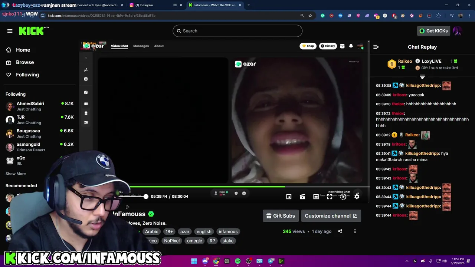Click the 18+ tag
Image resolution: width=475 pixels, height=267 pixels.
point(169,231)
